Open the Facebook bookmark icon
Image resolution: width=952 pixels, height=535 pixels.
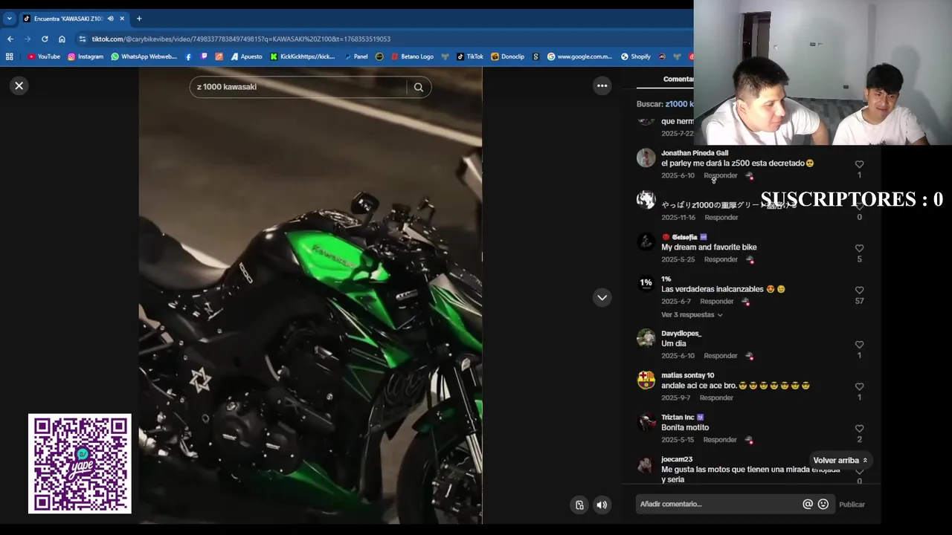click(x=188, y=56)
